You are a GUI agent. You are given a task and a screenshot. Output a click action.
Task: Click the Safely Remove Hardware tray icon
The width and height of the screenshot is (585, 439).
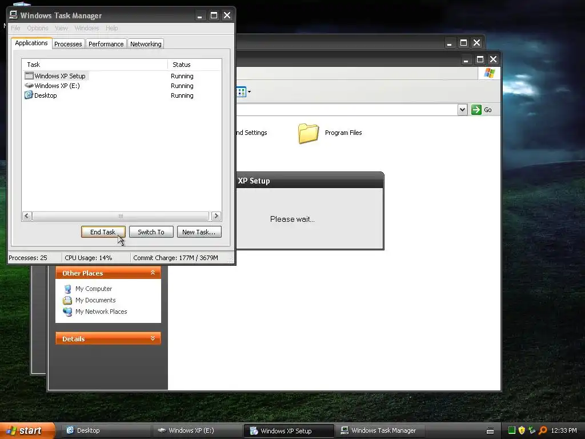532,430
